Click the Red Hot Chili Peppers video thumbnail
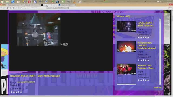Screen dimensions: 173x97 tap(126, 69)
